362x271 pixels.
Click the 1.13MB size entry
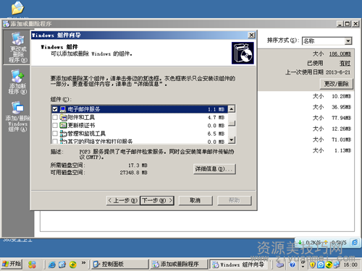click(342, 150)
